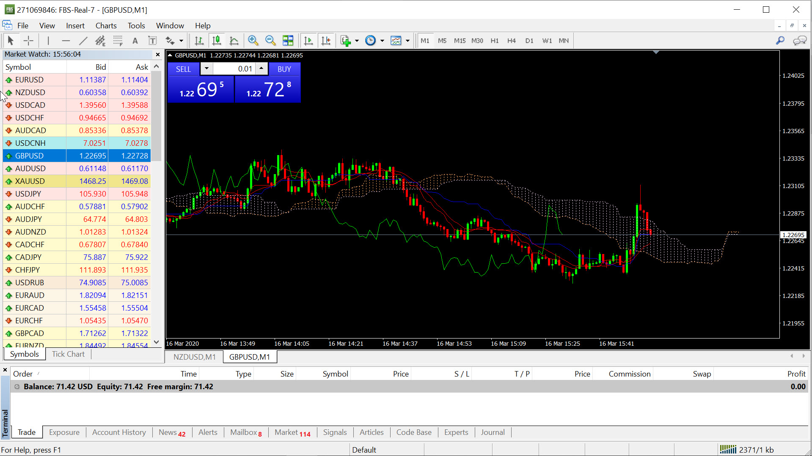Screen dimensions: 812x456
Task: Activate the crosshair tool
Action: coord(28,41)
